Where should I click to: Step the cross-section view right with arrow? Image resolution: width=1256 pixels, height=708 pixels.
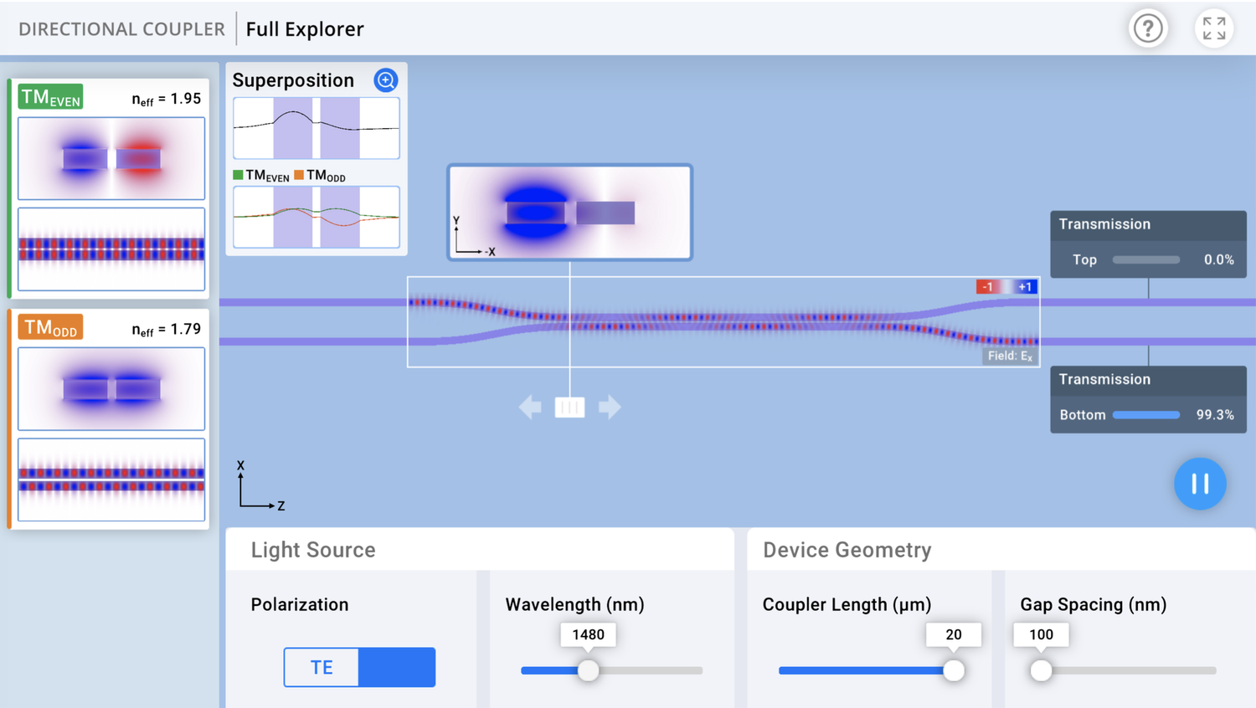610,407
